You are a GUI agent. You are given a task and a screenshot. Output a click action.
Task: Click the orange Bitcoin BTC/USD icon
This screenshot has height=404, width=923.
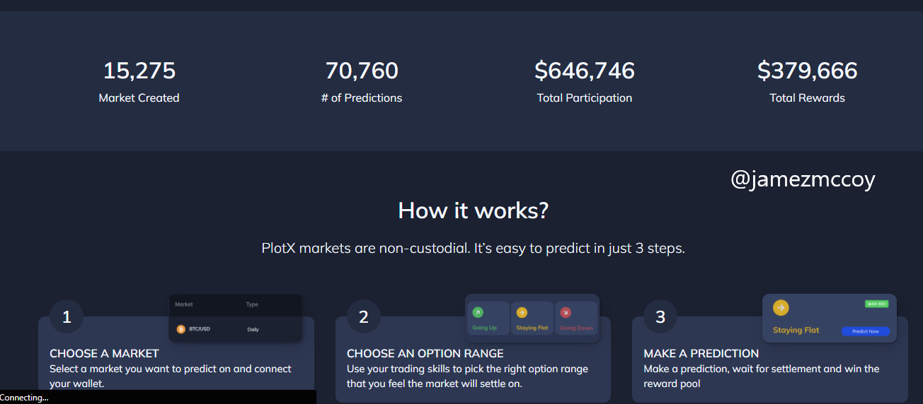[180, 329]
